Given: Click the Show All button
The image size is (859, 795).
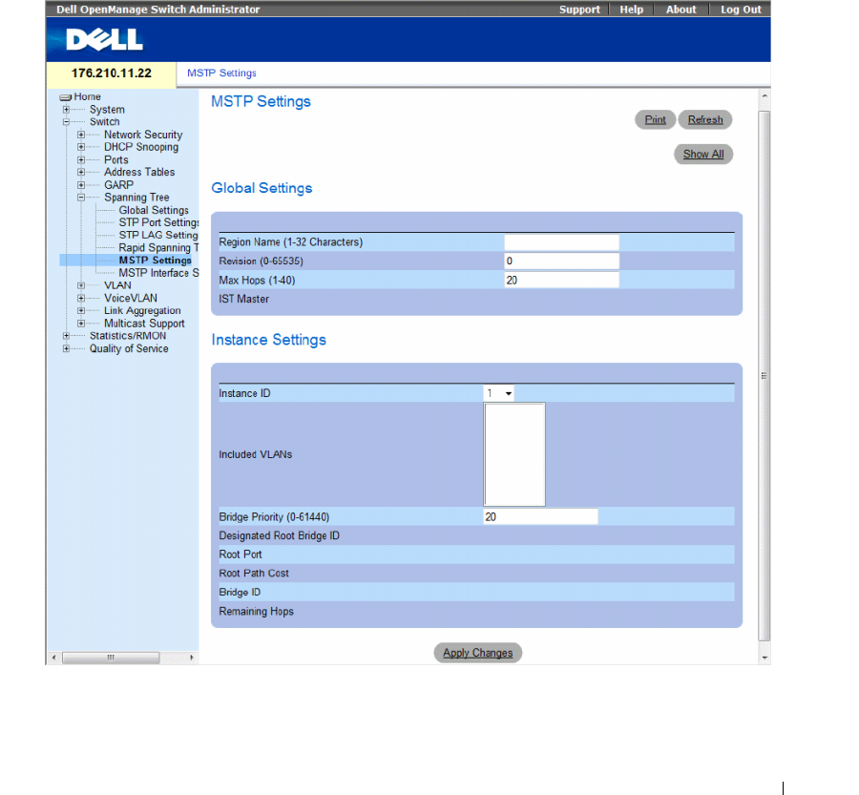Looking at the screenshot, I should (702, 154).
